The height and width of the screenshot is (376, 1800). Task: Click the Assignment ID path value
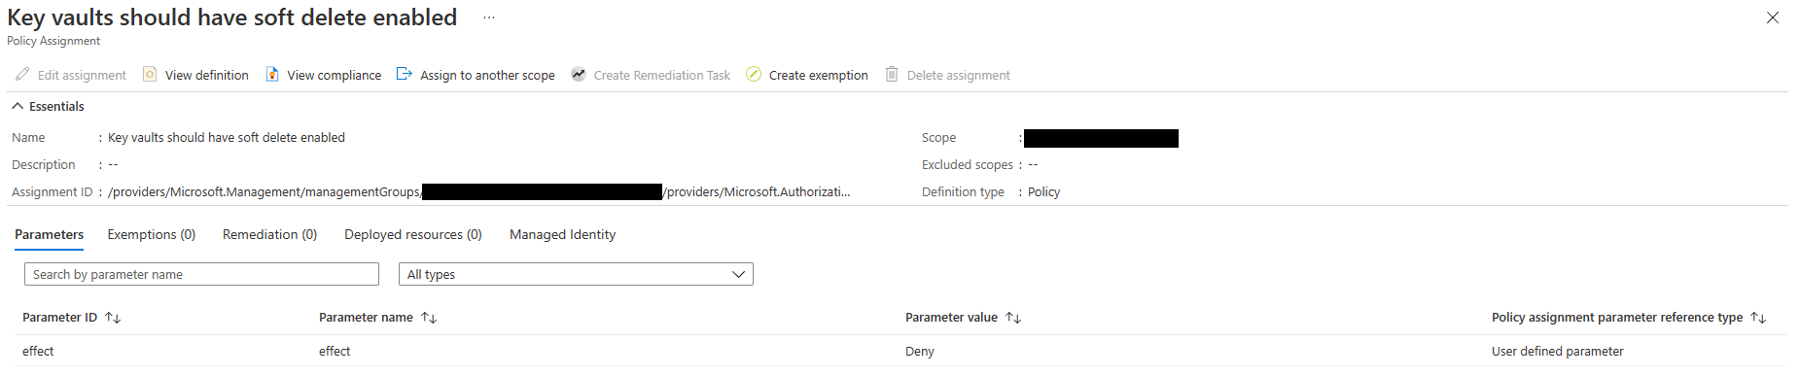tap(478, 191)
